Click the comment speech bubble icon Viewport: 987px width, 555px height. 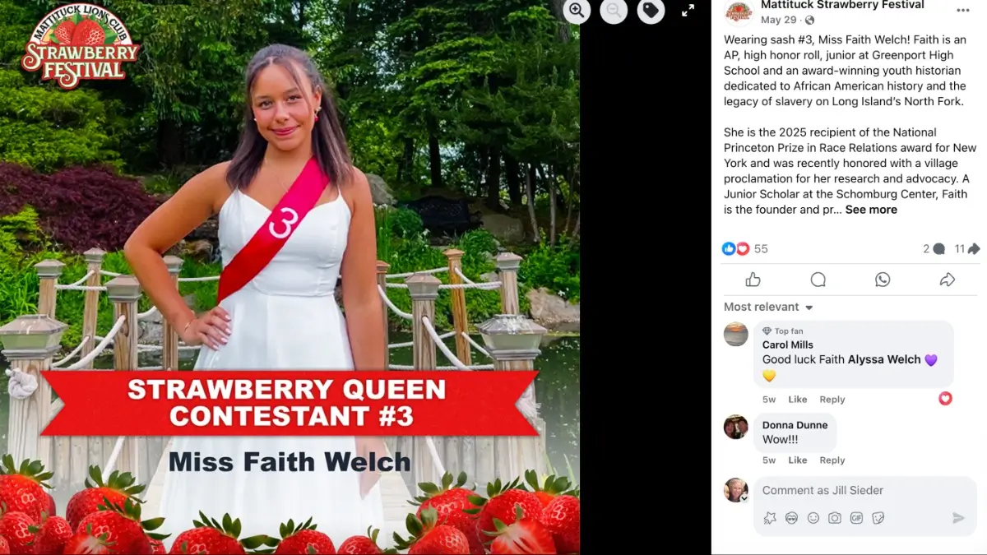[818, 280]
